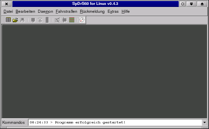Open the Hilfe menu
Image resolution: width=209 pixels, height=129 pixels.
point(126,11)
